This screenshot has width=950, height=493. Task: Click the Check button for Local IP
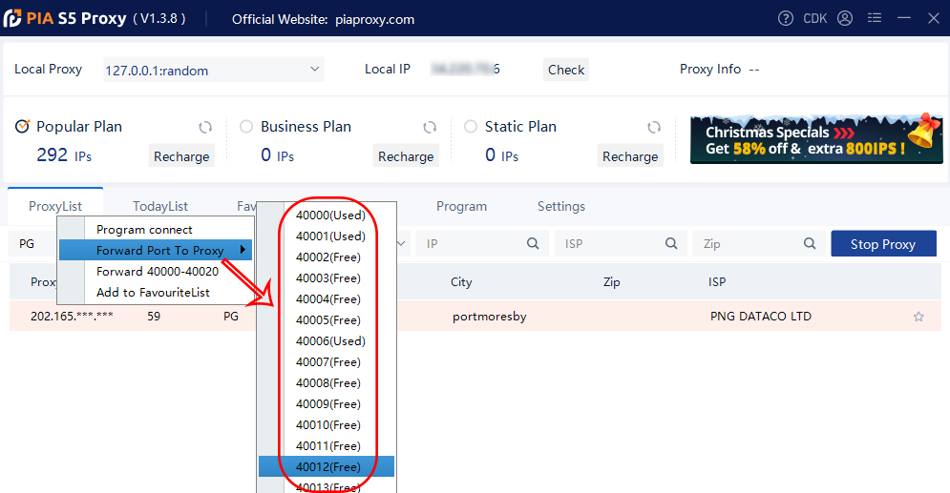[x=566, y=70]
